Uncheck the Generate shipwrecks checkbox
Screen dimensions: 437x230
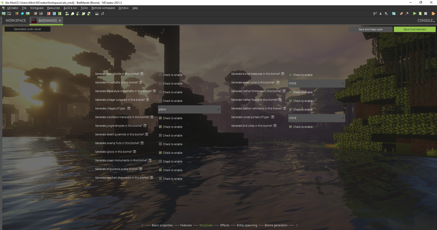160,170
